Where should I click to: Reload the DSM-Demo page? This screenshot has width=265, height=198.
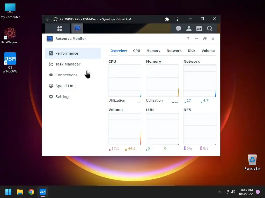coord(55,19)
